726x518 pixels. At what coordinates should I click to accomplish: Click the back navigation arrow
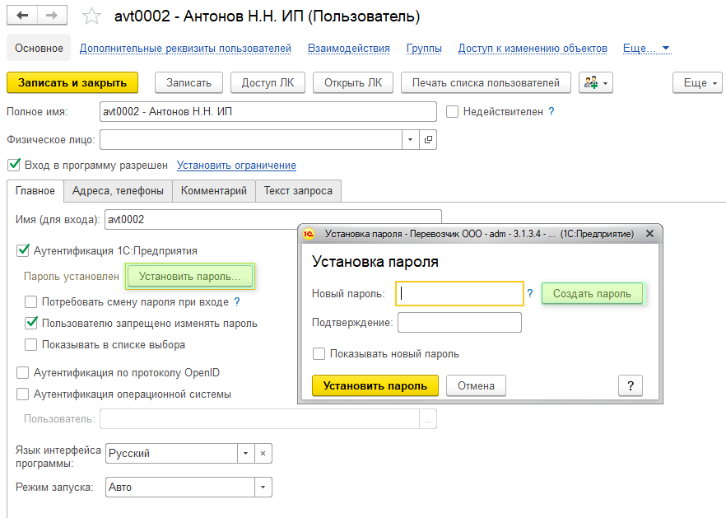[22, 16]
